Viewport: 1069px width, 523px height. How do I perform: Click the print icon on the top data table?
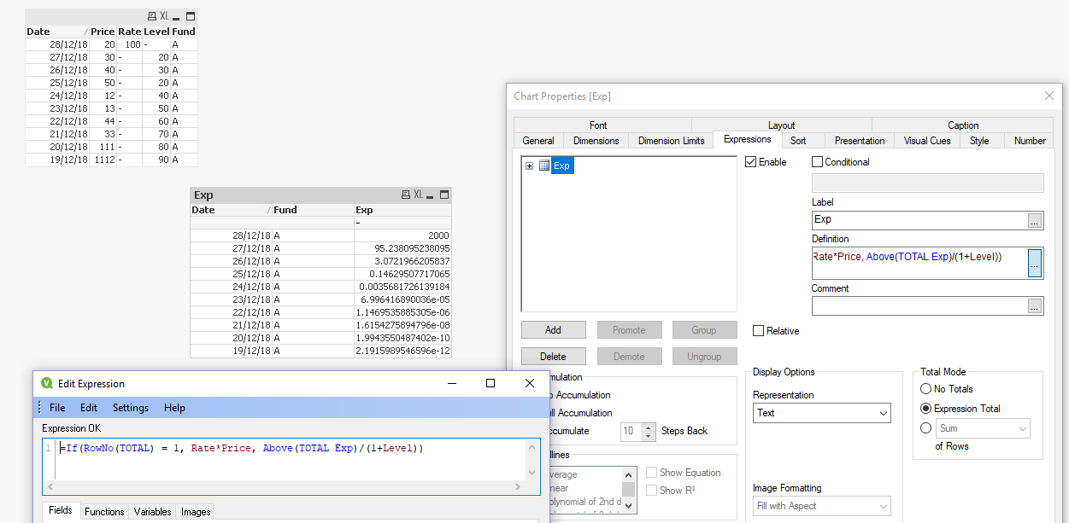pos(152,16)
